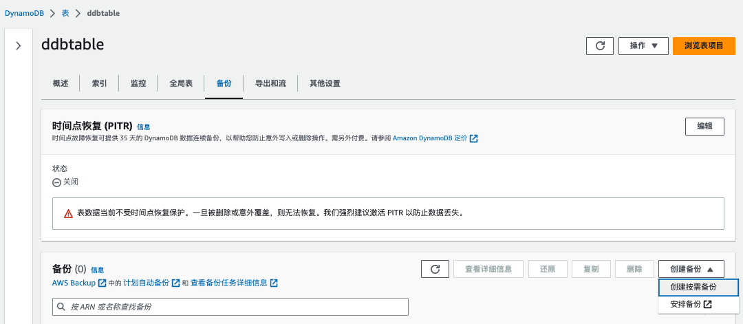
Task: Open the 其他设置 tab
Action: [325, 83]
